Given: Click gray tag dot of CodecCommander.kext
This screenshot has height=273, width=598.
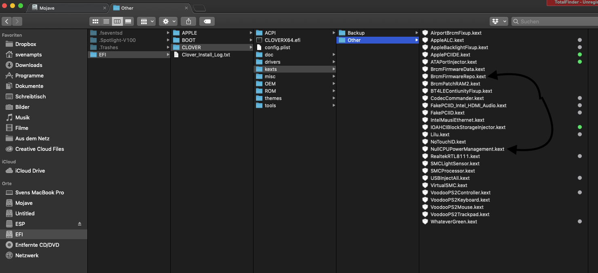Looking at the screenshot, I should [x=580, y=98].
